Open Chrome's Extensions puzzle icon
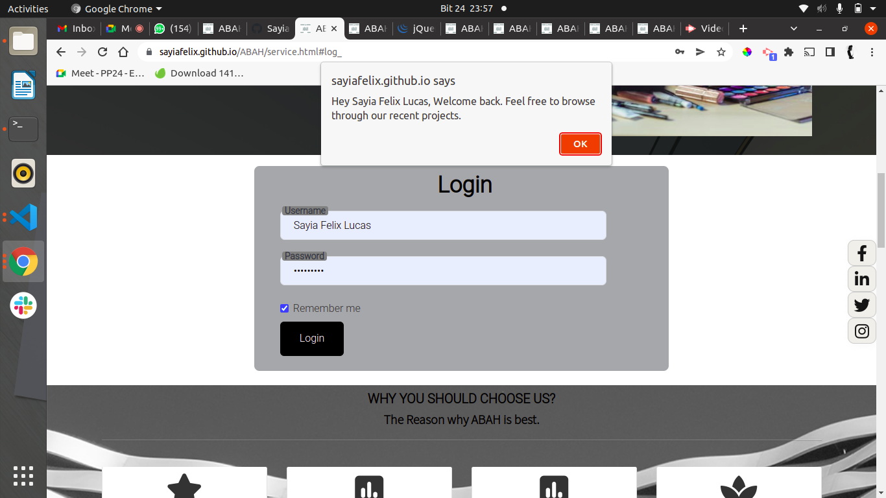The image size is (886, 498). tap(788, 51)
